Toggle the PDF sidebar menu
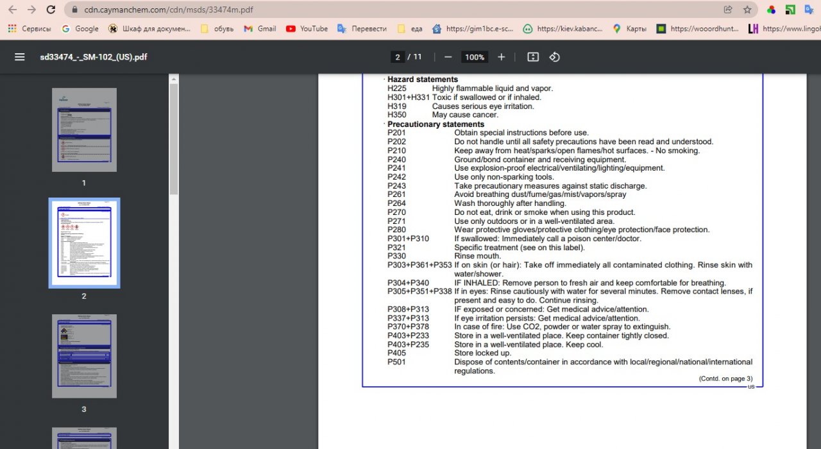 pyautogui.click(x=20, y=57)
